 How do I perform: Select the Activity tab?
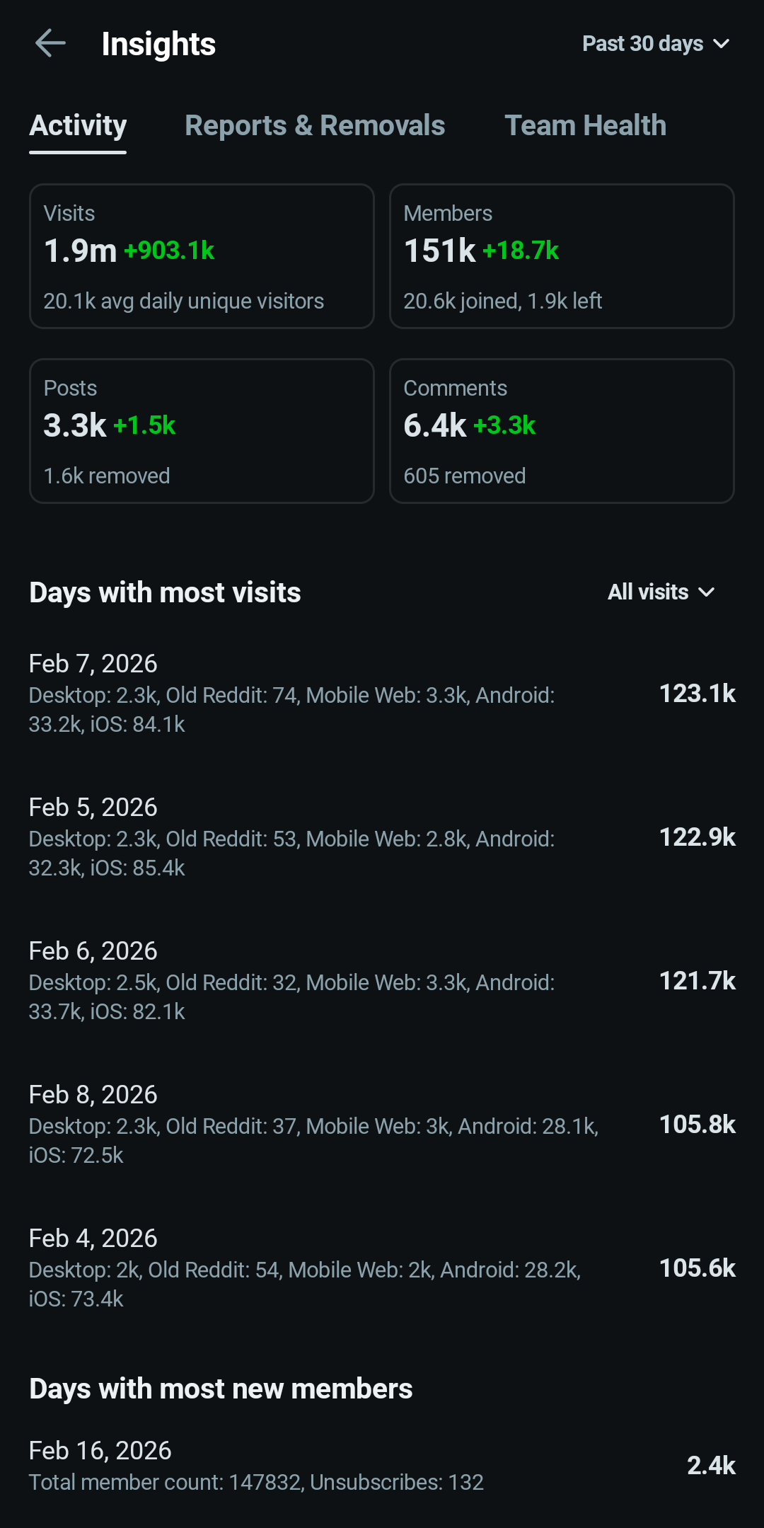(78, 125)
